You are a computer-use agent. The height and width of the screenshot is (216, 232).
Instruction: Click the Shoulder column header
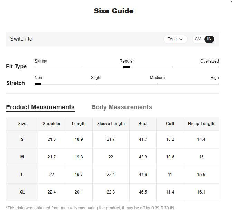(52, 124)
